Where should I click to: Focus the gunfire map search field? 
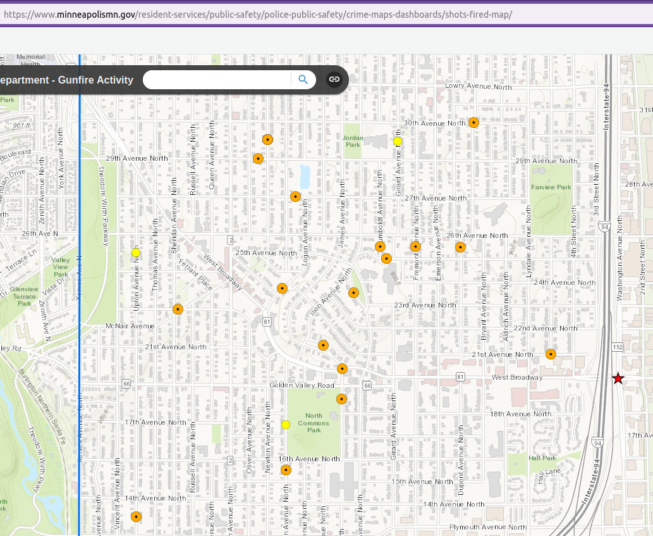coord(217,80)
